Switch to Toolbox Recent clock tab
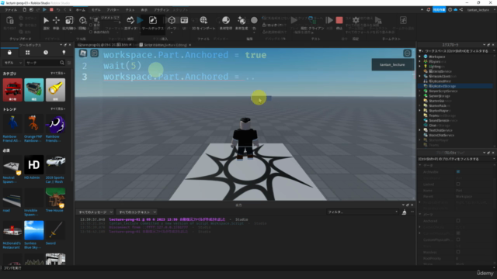497x279 pixels. tap(46, 53)
